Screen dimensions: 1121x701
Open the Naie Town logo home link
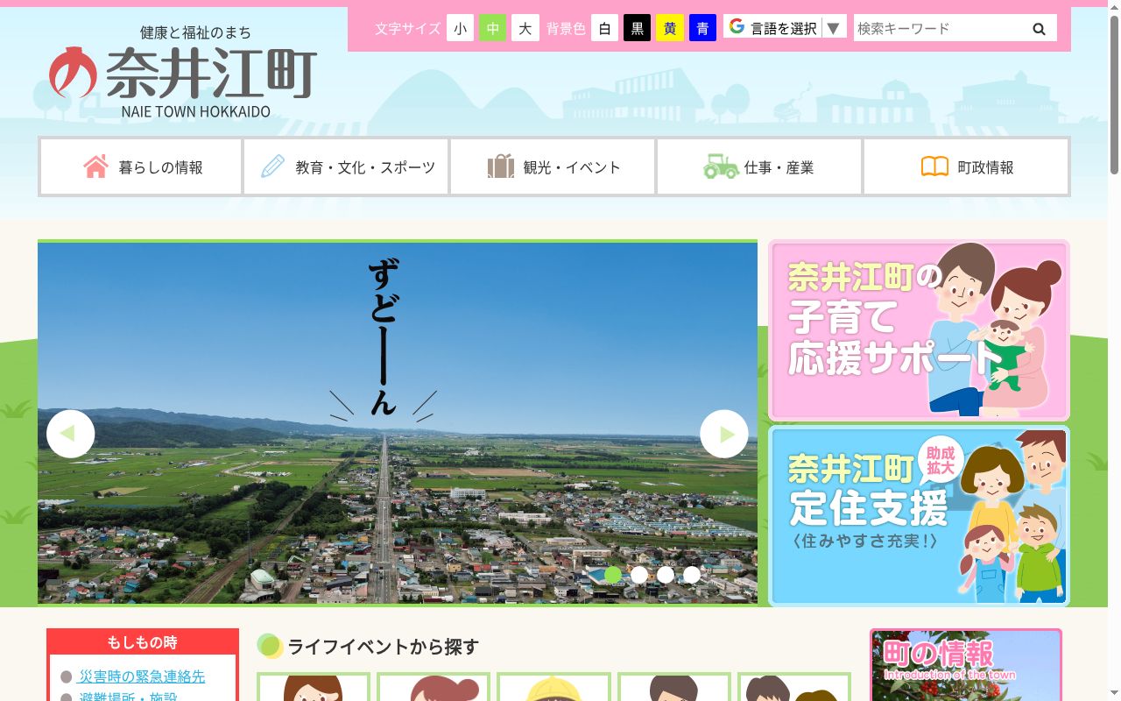tap(183, 72)
